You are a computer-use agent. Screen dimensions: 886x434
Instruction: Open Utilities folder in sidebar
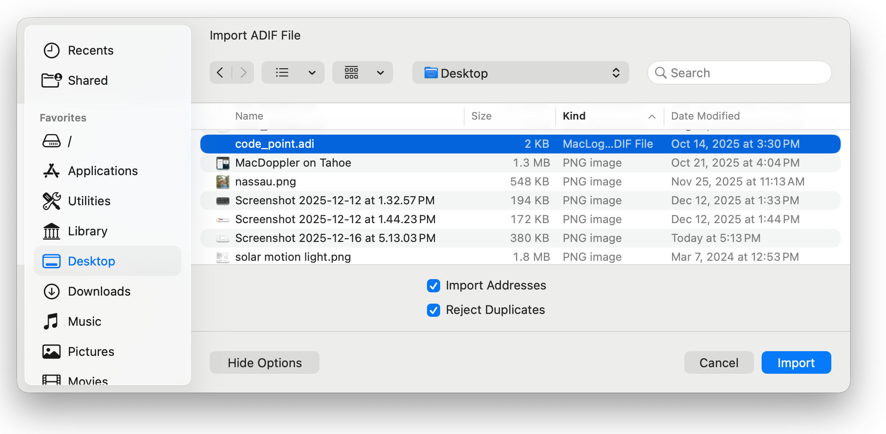89,201
